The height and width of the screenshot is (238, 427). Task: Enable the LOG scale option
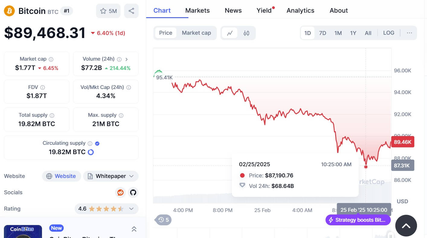coord(389,33)
